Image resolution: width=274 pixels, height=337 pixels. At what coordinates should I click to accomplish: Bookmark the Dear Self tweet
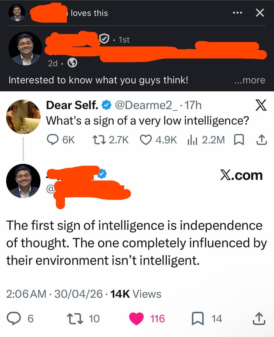238,140
